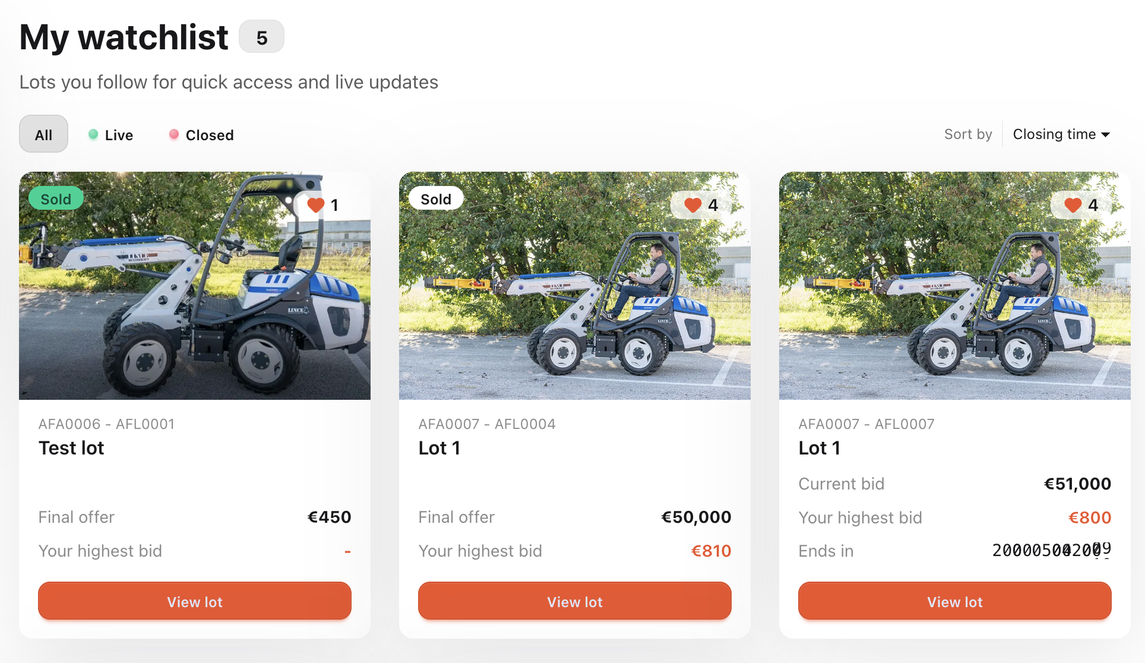Screen dimensions: 1145x663
Task: View lot for Test lot
Action: tap(195, 601)
